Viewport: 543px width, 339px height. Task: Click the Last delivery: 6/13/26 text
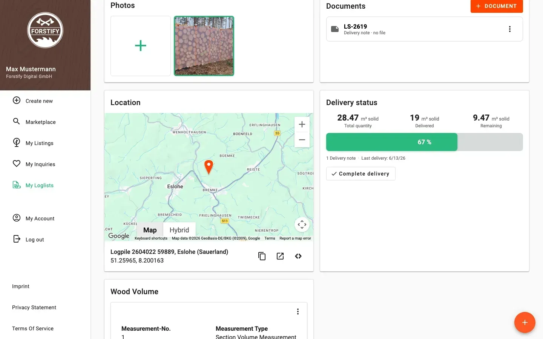(383, 158)
